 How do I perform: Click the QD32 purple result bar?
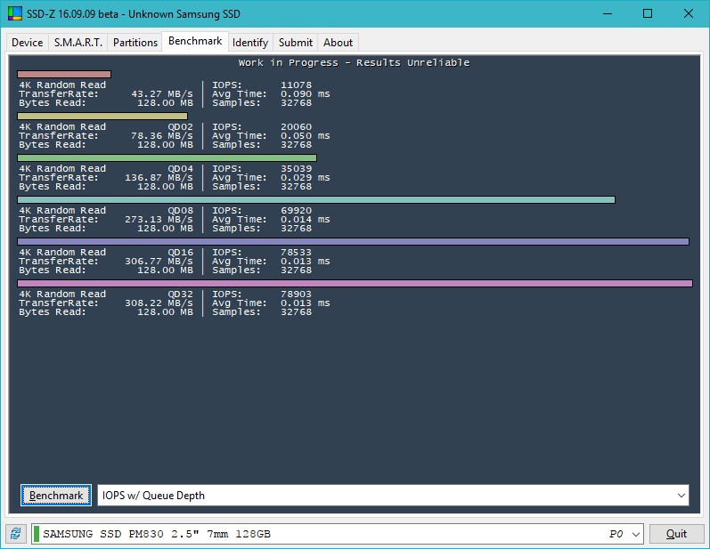coord(355,284)
